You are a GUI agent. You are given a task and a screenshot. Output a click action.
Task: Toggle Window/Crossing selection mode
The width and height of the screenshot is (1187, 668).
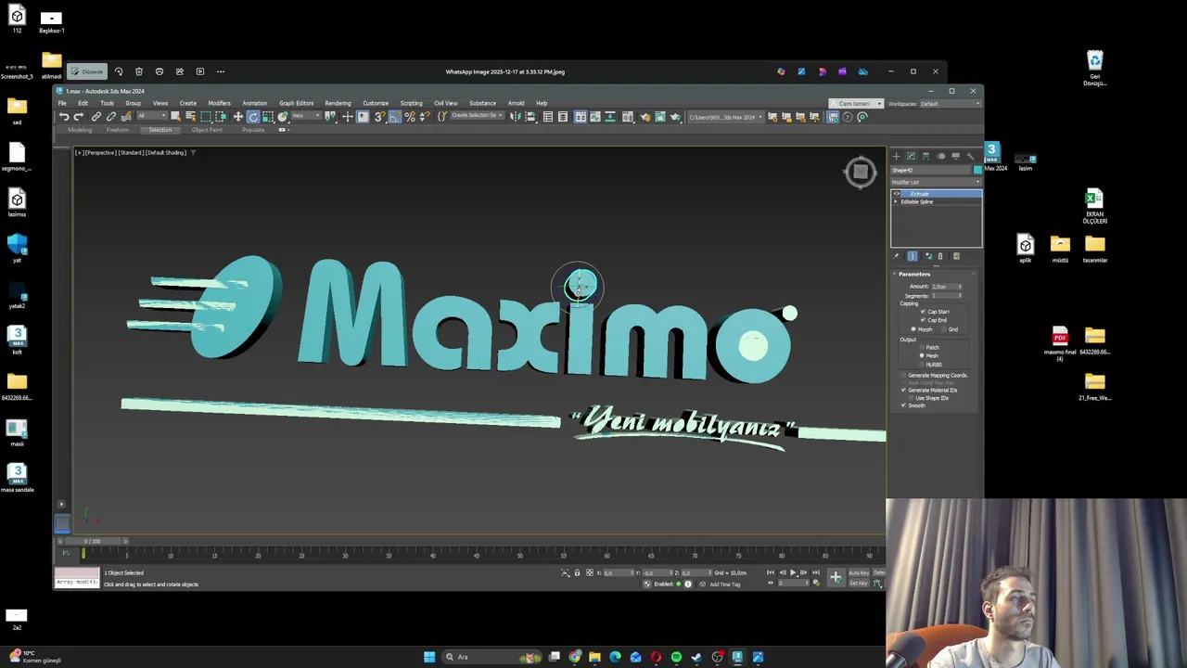(221, 117)
